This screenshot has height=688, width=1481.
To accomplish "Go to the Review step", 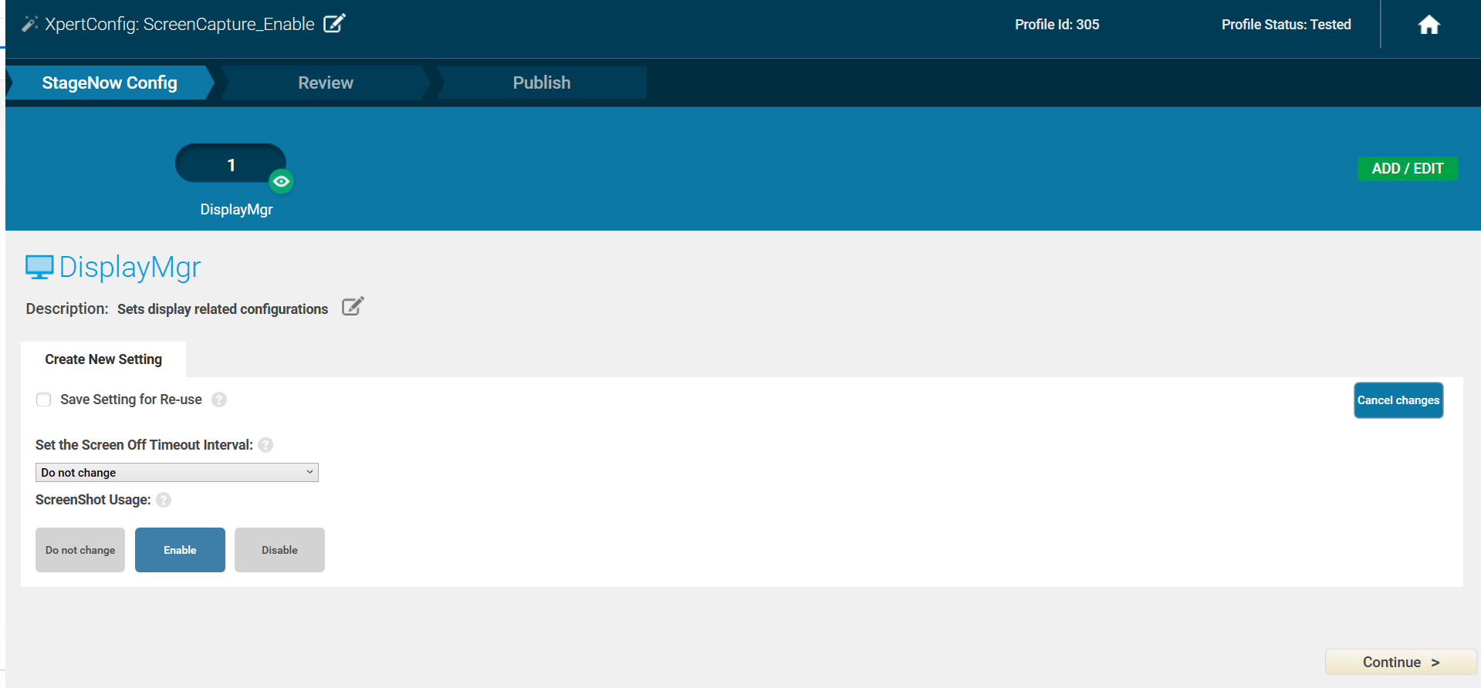I will pos(326,83).
